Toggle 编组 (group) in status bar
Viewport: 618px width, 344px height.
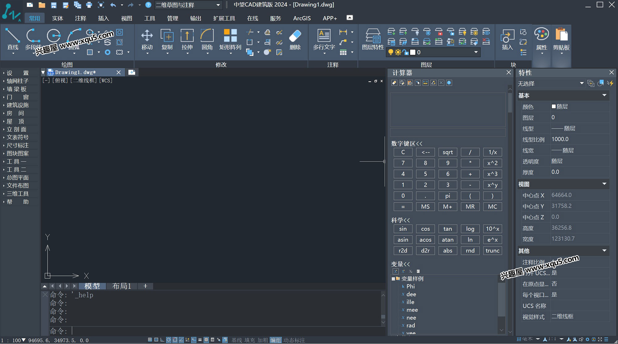point(276,340)
